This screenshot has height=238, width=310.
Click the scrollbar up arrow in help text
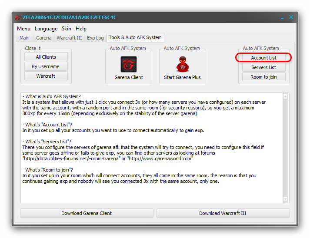pyautogui.click(x=285, y=96)
